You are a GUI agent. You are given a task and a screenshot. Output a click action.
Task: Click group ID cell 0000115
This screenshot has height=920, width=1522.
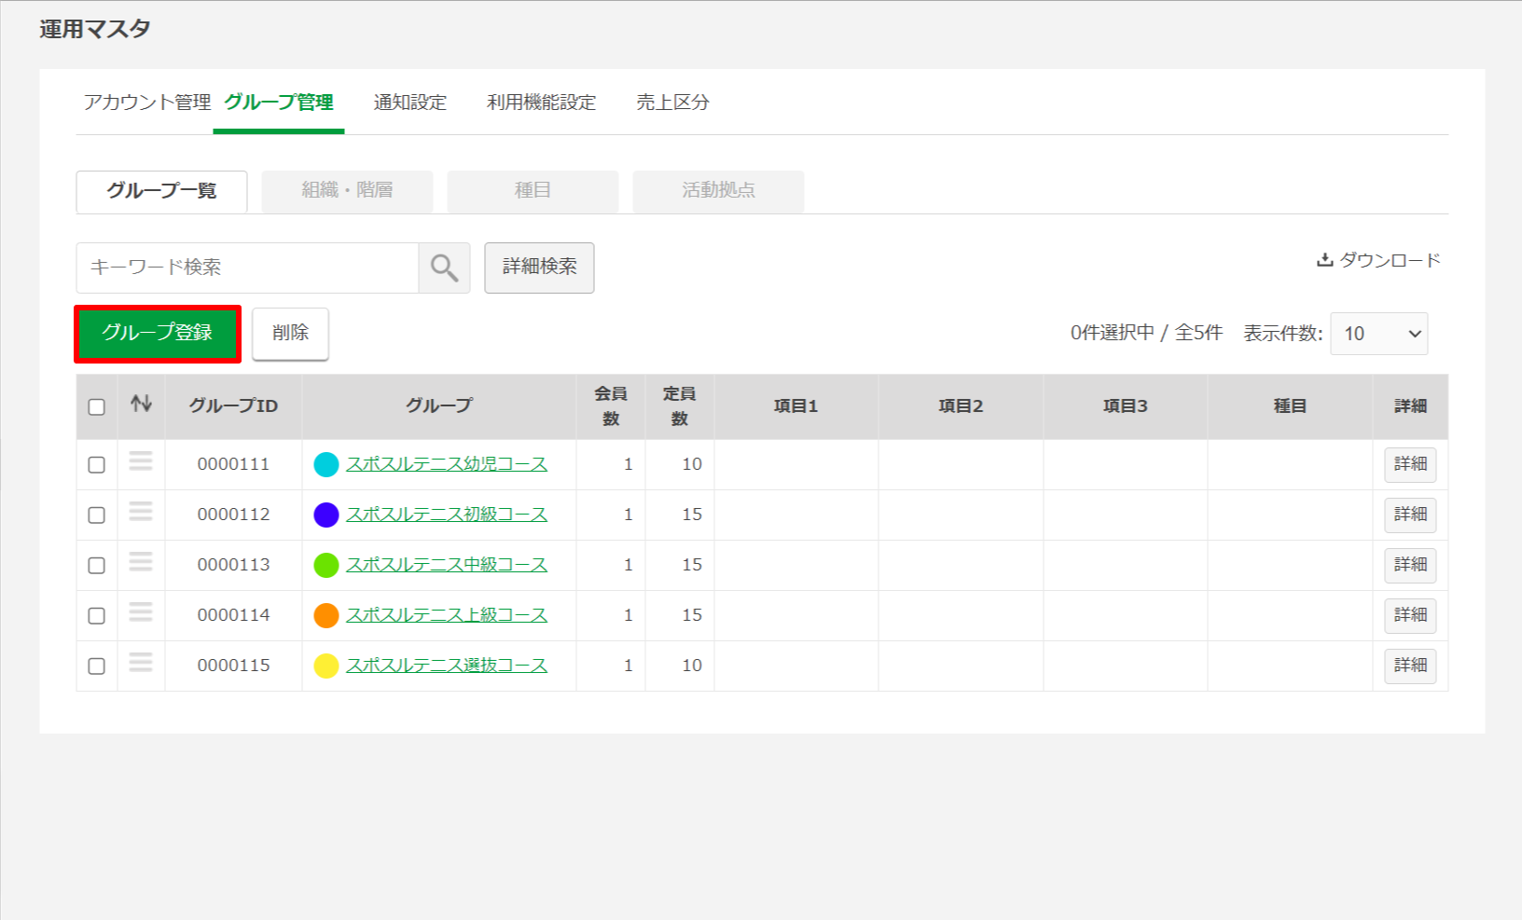pyautogui.click(x=233, y=666)
